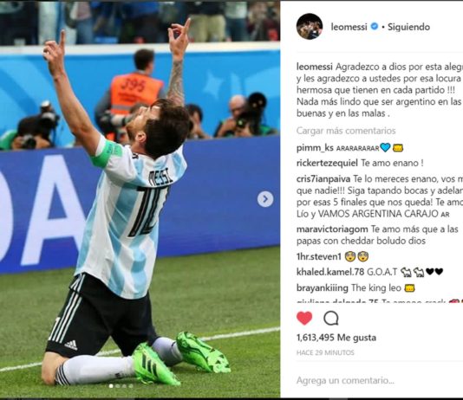The width and height of the screenshot is (463, 400).
Task: Click the red heart like icon
Action: click(304, 319)
